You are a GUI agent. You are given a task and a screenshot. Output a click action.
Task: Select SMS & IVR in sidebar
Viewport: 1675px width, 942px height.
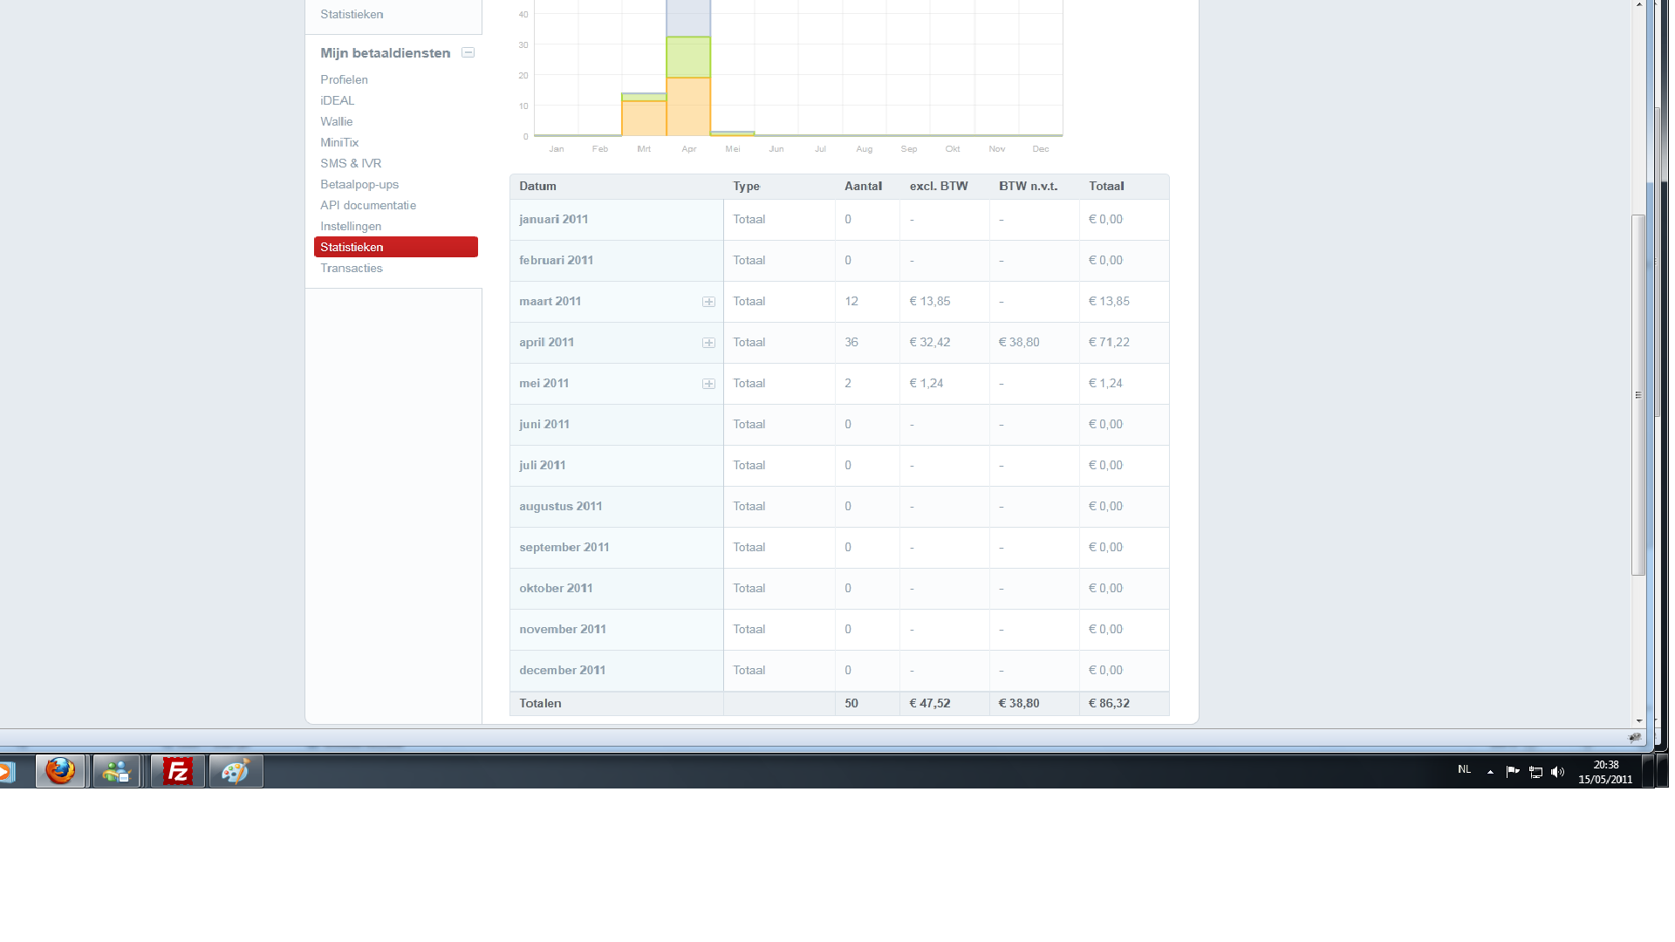351,163
